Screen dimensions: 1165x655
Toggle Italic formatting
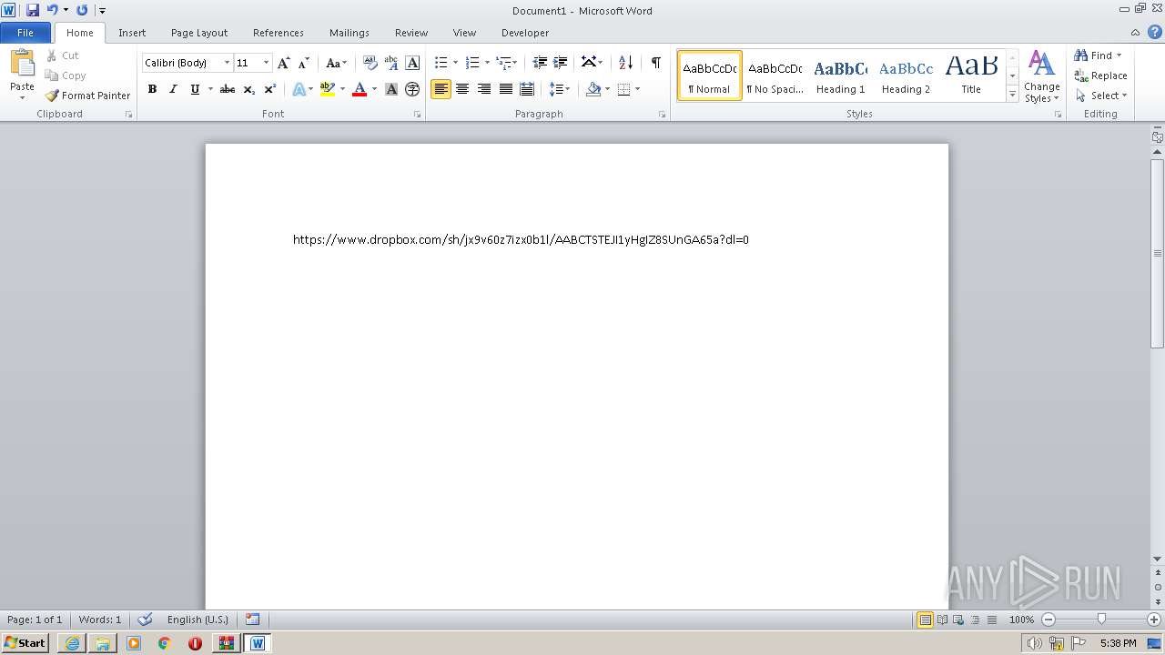173,89
